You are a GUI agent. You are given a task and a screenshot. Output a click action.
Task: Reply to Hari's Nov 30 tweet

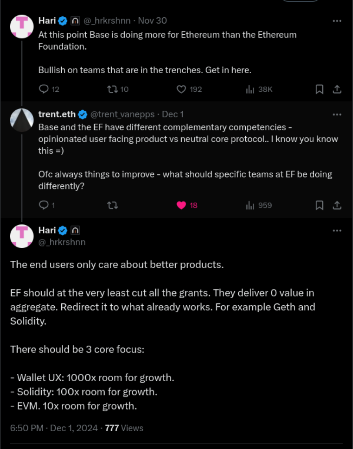pyautogui.click(x=44, y=89)
